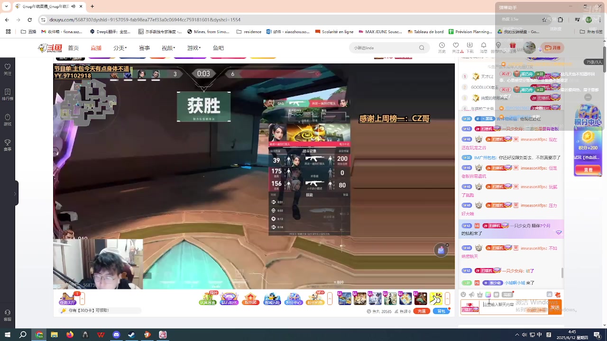This screenshot has width=607, height=341.
Task: Click the 首页 navigation item
Action: pyautogui.click(x=73, y=48)
